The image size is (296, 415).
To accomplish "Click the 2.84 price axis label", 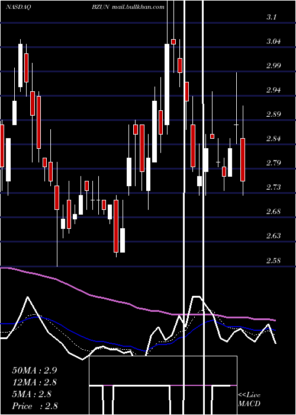I will [x=274, y=138].
